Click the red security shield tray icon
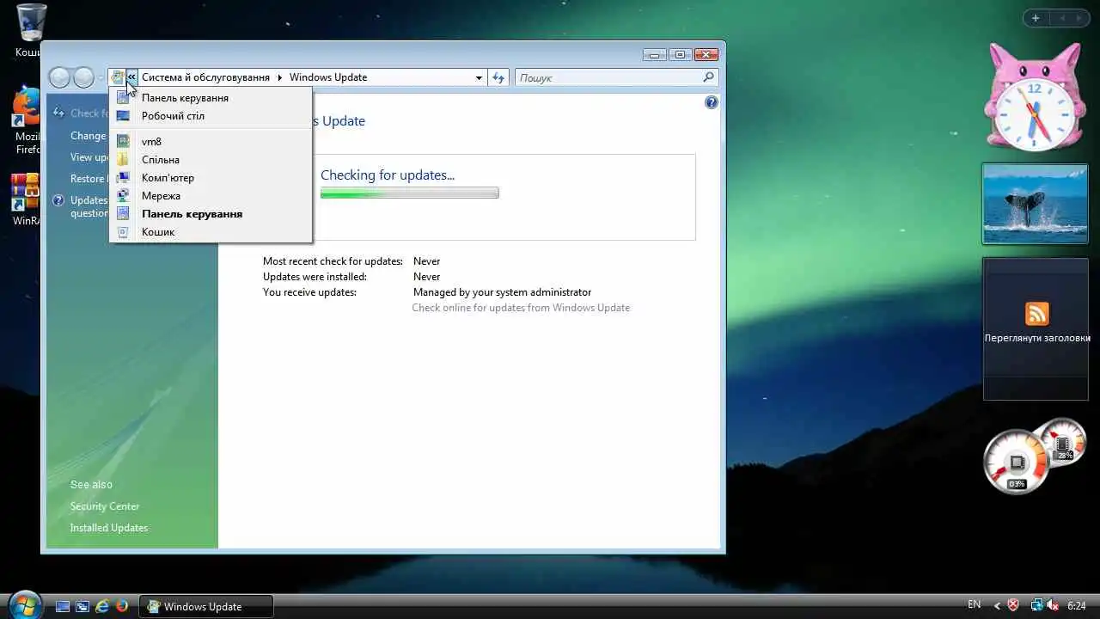This screenshot has width=1100, height=619. [1014, 606]
